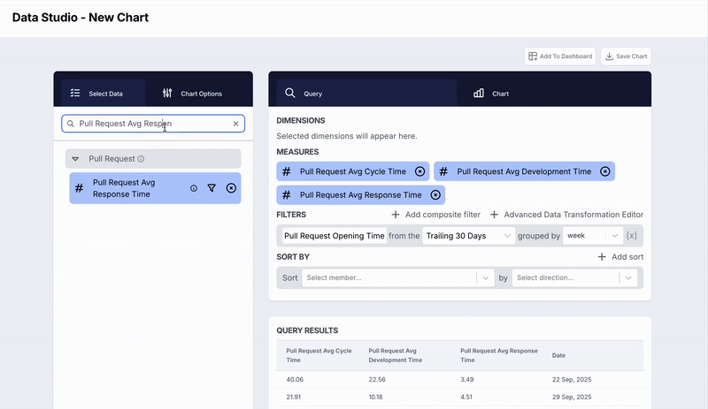Click cell value 3.49
Image resolution: width=708 pixels, height=409 pixels.
[x=467, y=380]
